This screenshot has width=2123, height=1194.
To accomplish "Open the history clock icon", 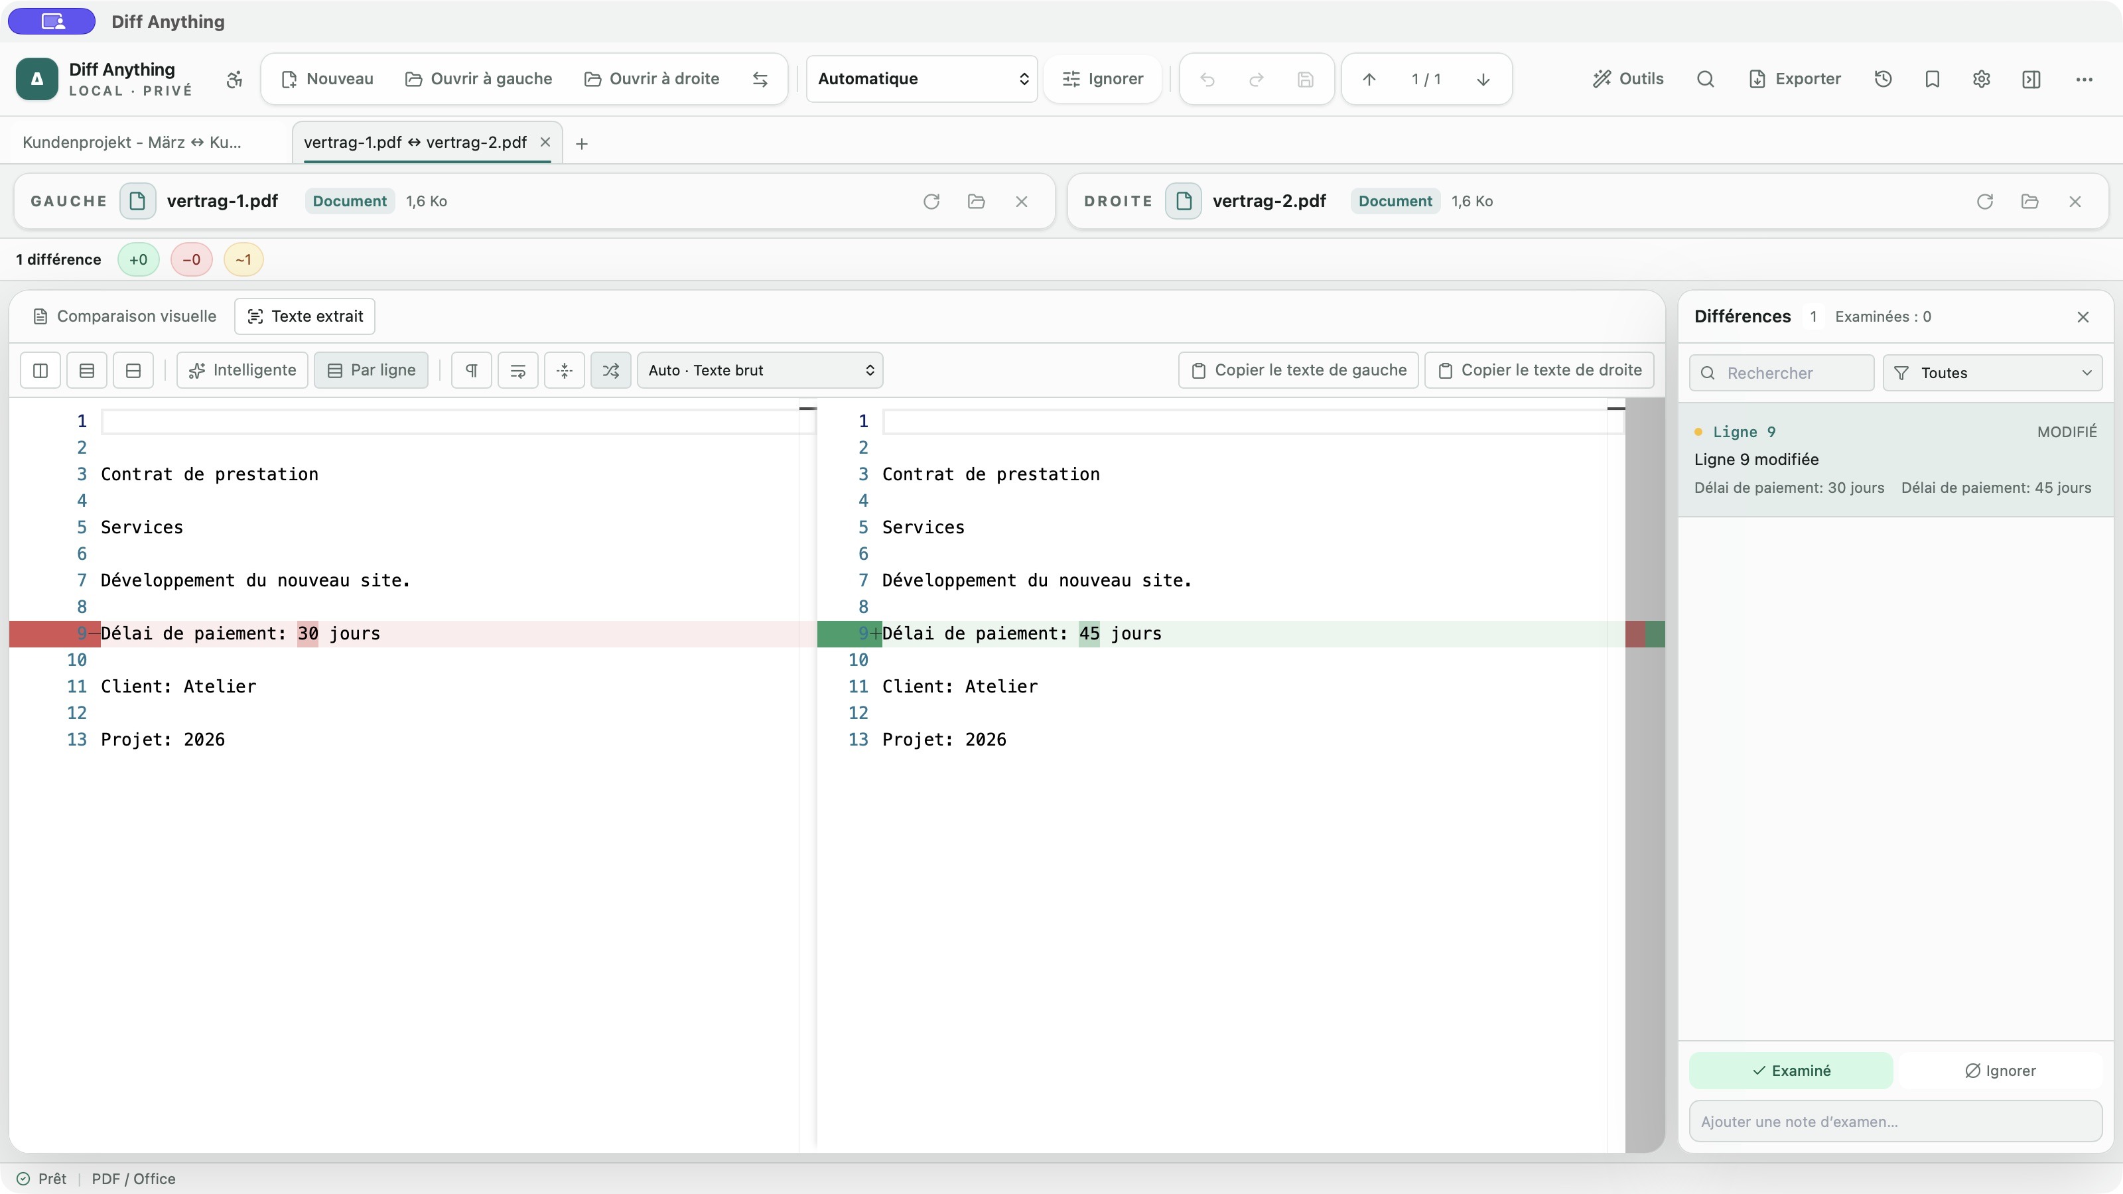I will click(x=1883, y=79).
